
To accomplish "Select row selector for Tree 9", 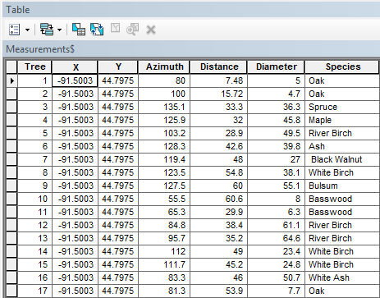I will pos(11,186).
